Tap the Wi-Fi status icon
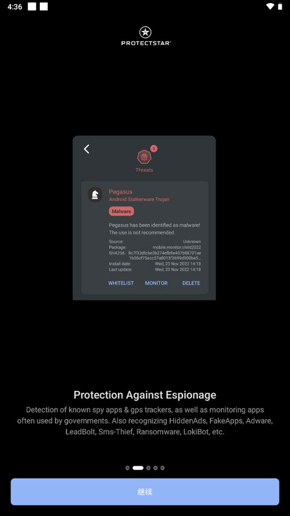290x516 pixels. pos(270,6)
